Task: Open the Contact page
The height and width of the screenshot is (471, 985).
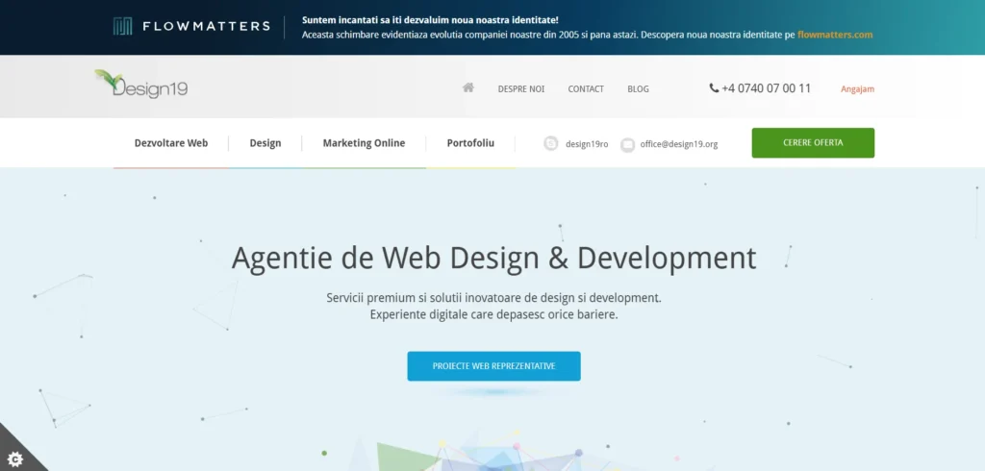Action: coord(586,89)
